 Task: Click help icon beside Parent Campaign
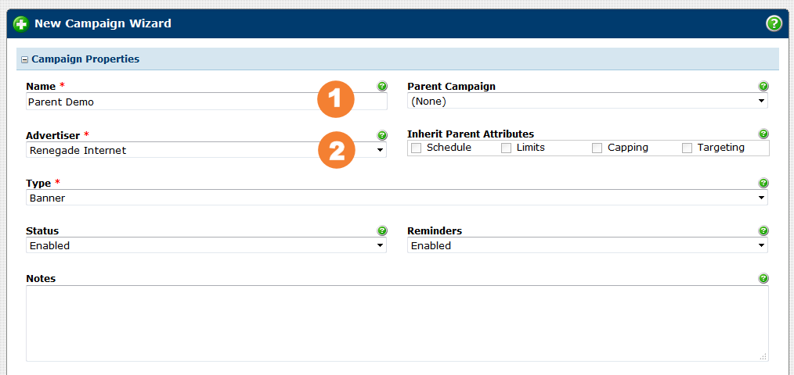[763, 86]
